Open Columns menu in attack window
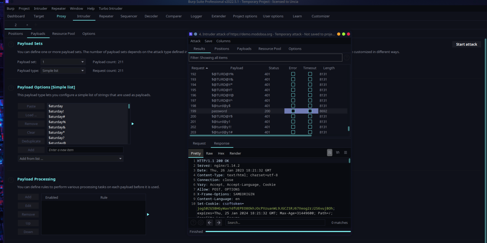The height and width of the screenshot is (243, 487). [x=223, y=41]
